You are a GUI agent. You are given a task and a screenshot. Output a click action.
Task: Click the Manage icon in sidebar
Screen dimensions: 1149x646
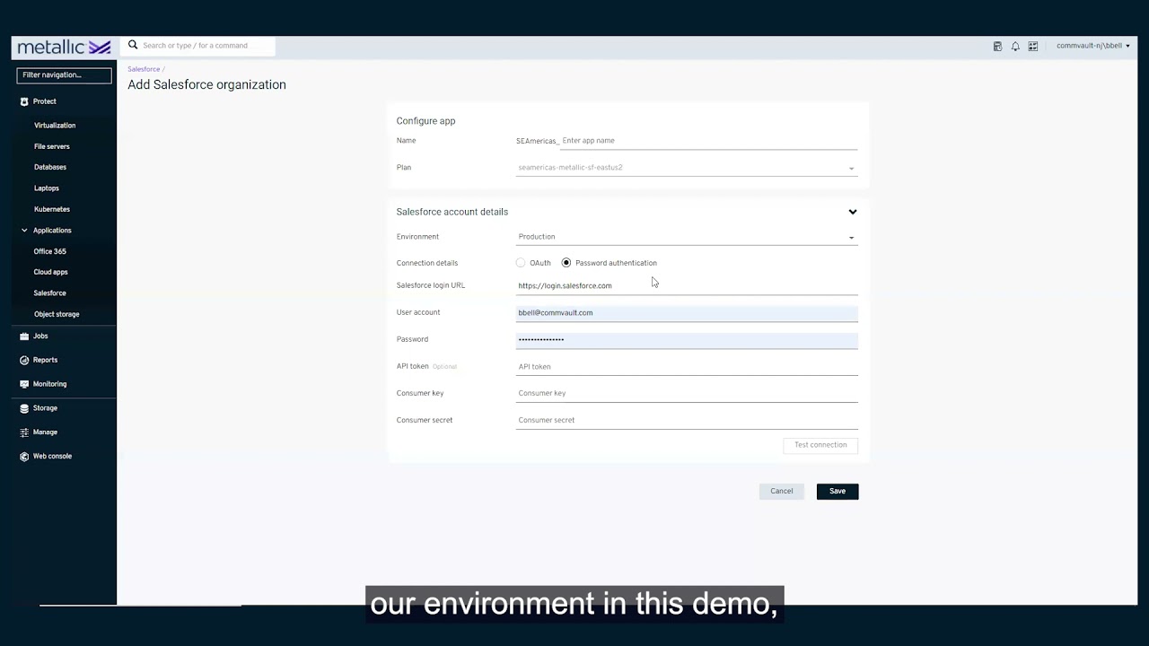24,432
